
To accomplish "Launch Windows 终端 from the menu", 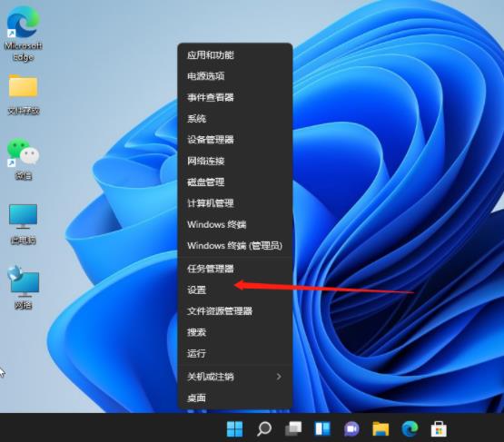I will click(235, 224).
